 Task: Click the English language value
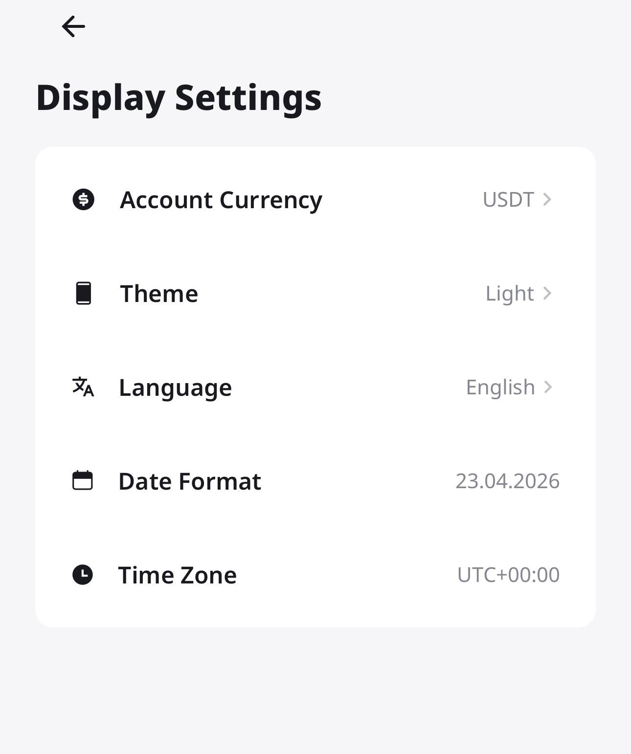(x=500, y=387)
